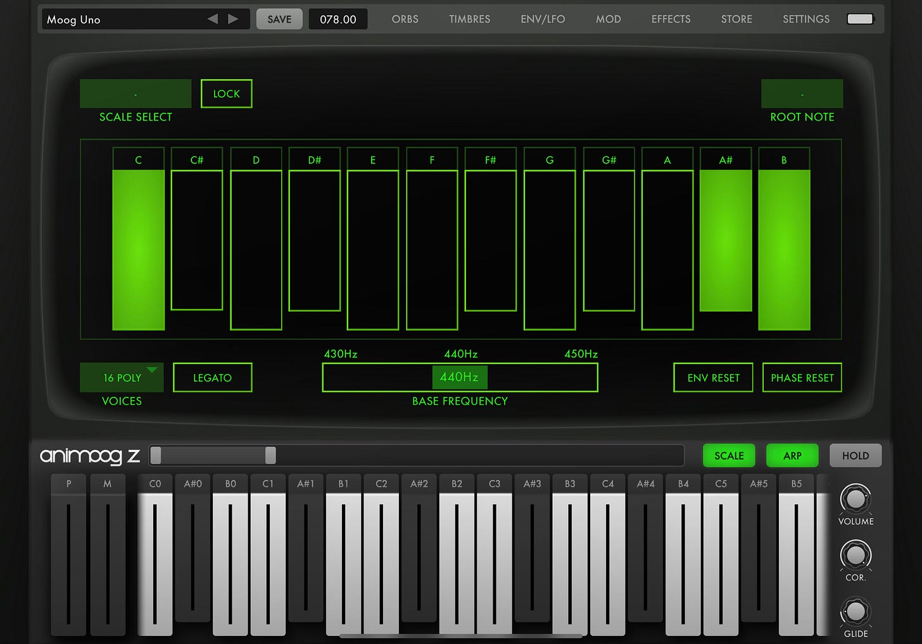The width and height of the screenshot is (922, 644).
Task: Enable the HOLD button
Action: click(856, 455)
